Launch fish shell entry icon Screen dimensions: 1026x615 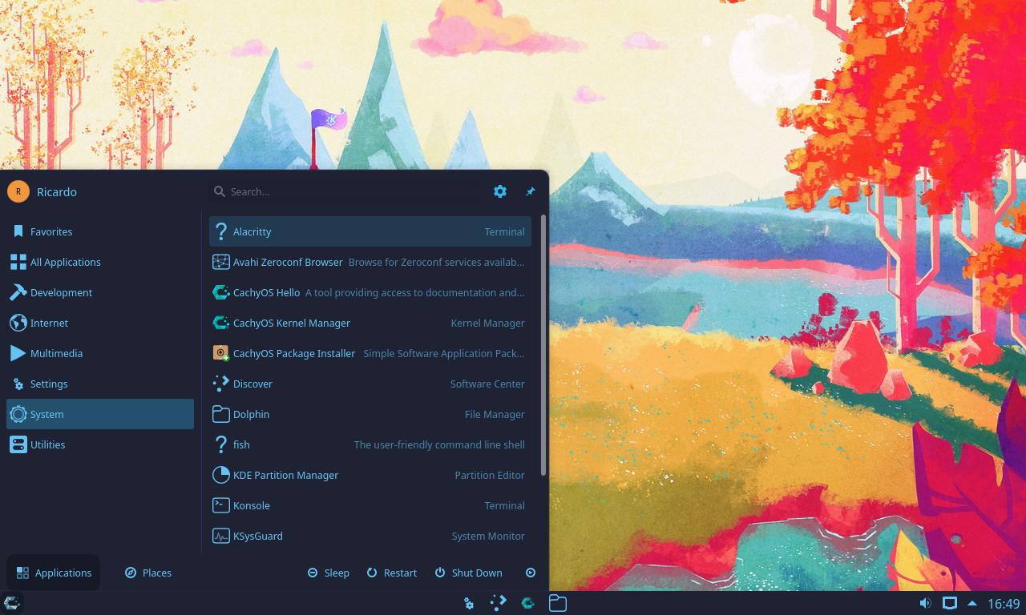tap(220, 444)
